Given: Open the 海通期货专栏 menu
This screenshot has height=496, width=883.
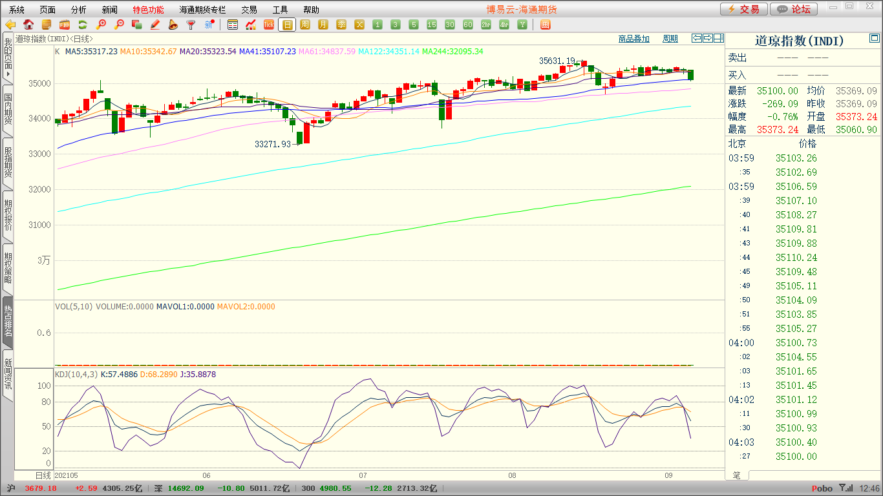Looking at the screenshot, I should tap(202, 10).
